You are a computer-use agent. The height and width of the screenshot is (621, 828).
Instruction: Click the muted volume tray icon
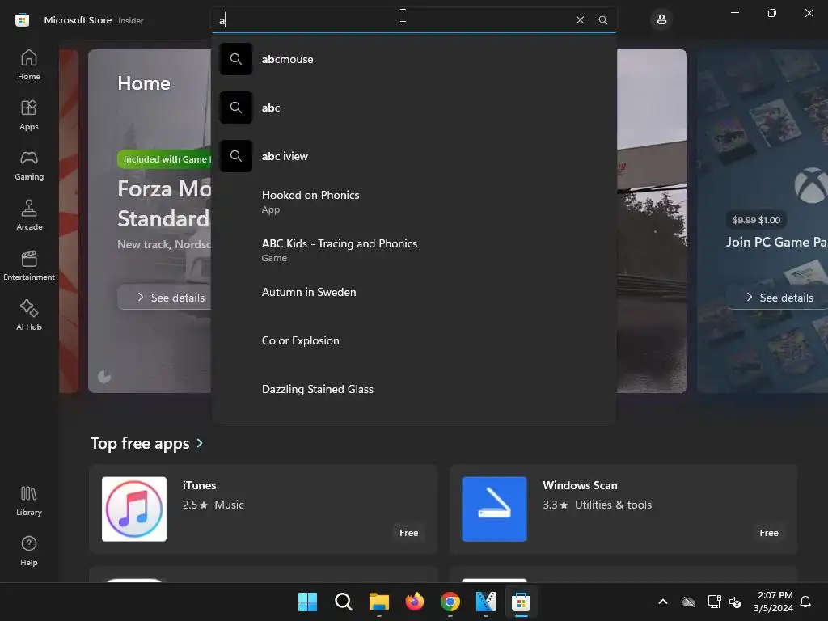(735, 602)
